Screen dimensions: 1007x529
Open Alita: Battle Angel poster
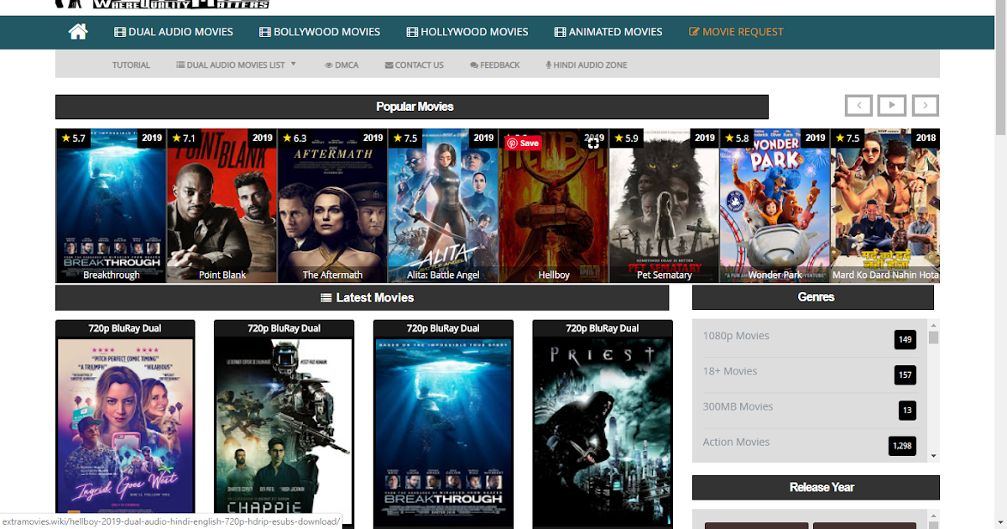point(443,206)
